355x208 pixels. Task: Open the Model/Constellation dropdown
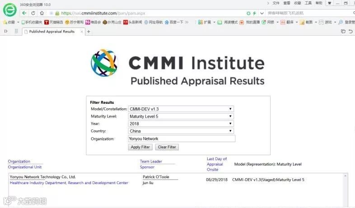click(x=181, y=109)
